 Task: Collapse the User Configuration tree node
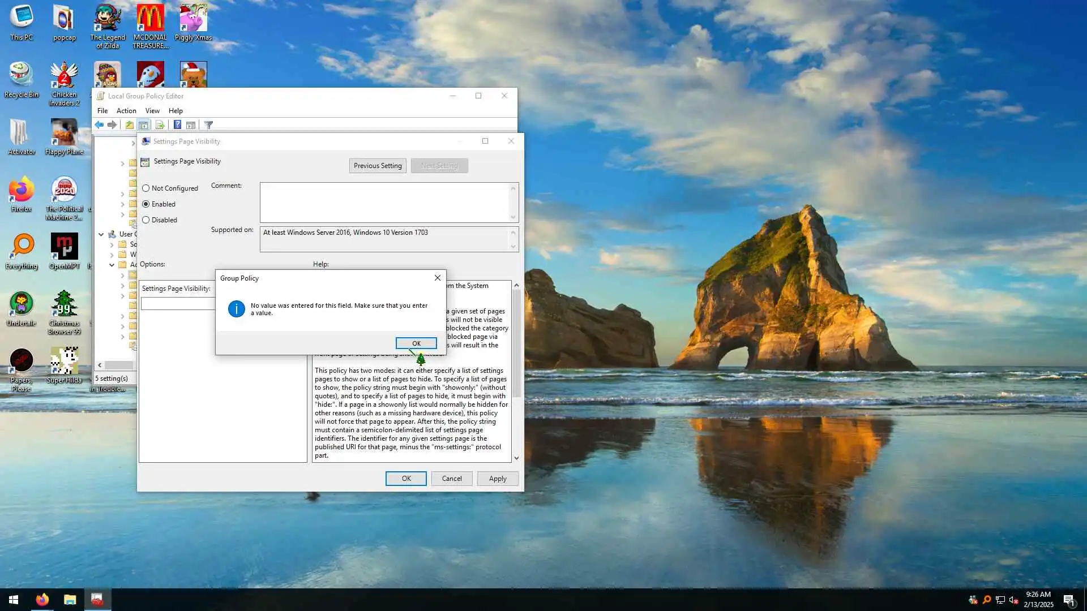click(101, 234)
